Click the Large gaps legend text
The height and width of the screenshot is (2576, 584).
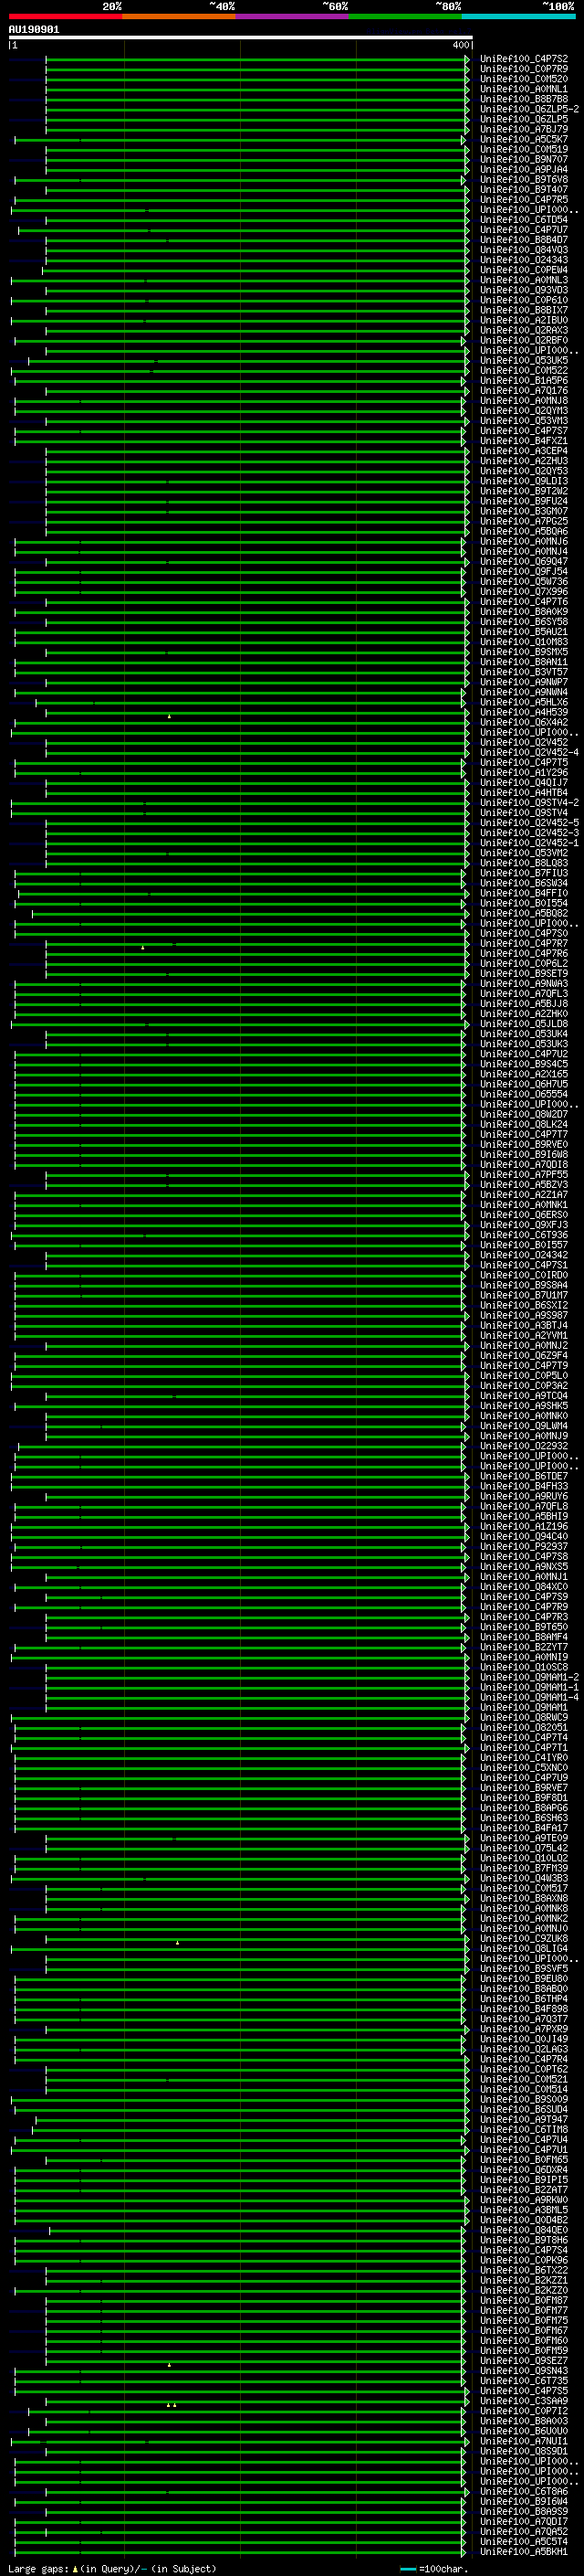click(x=38, y=2568)
